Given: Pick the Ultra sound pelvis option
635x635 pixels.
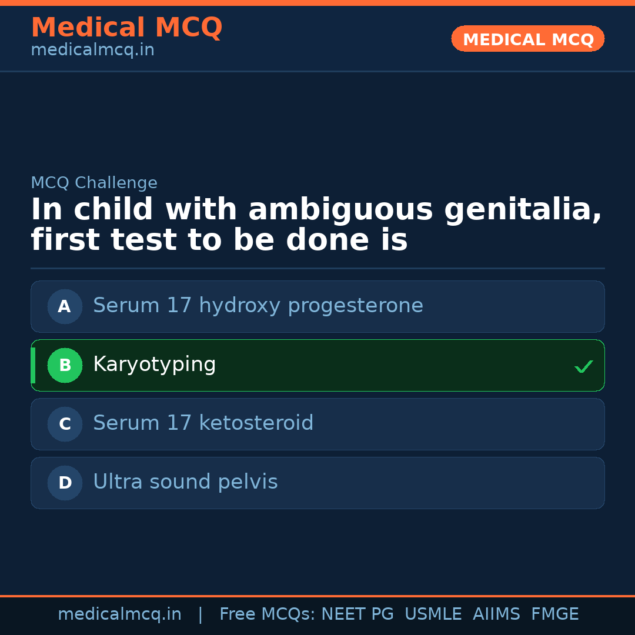Looking at the screenshot, I should pos(185,482).
